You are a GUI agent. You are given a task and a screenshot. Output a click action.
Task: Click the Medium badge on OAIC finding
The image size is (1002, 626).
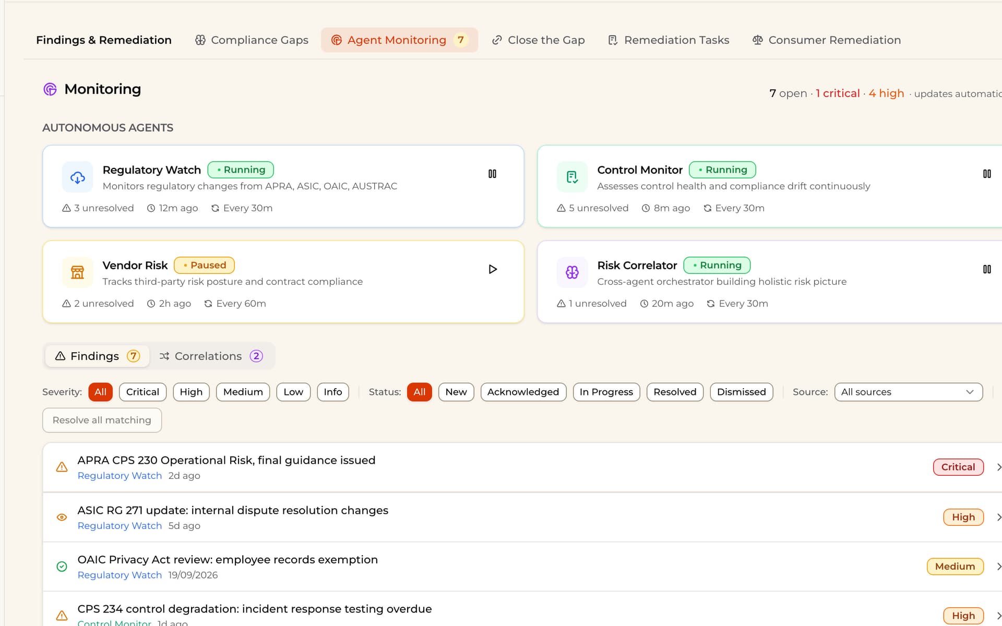[955, 567]
